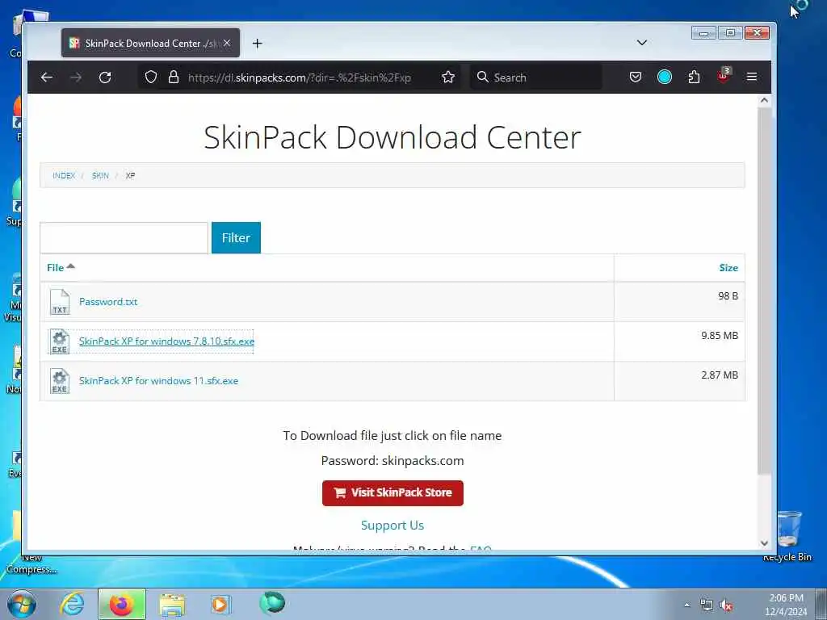Screen dimensions: 827x620
Task: Sort by the Size column header
Action: pos(728,268)
